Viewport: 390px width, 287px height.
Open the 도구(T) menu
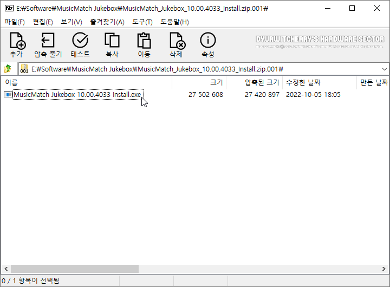pos(142,22)
